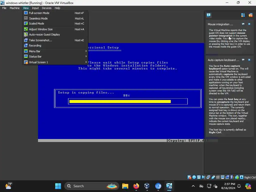Open the clock showing 2:37 PM

(x=228, y=186)
